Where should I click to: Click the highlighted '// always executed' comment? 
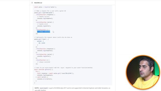point(44,32)
